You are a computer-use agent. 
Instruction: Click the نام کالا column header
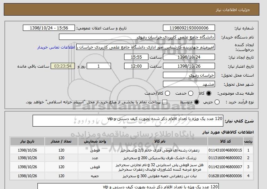coord(160,141)
